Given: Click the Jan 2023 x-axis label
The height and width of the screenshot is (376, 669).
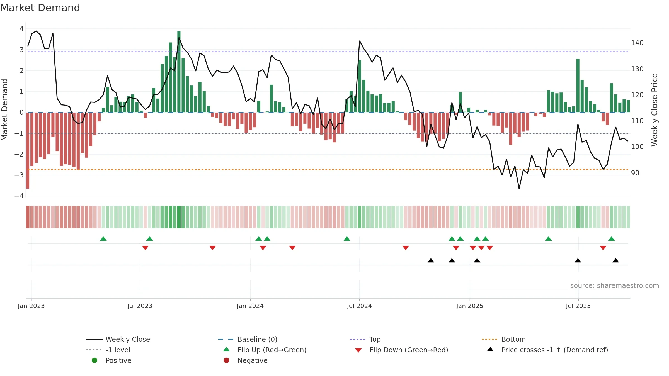Looking at the screenshot, I should pos(31,306).
